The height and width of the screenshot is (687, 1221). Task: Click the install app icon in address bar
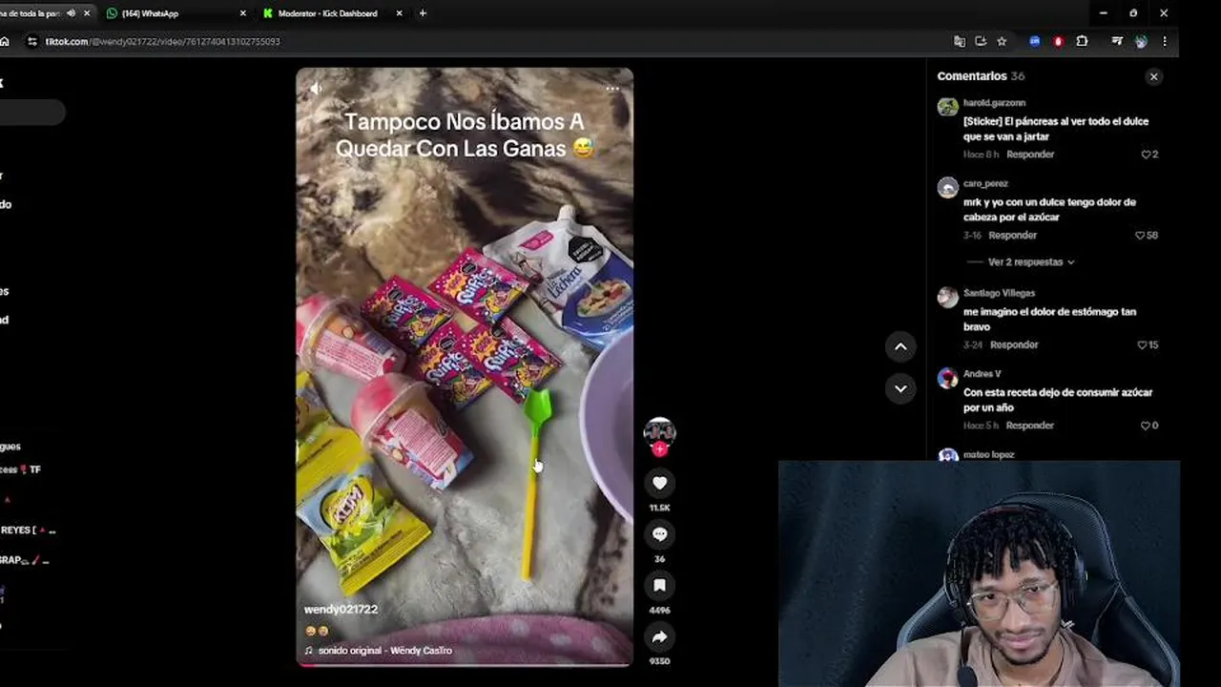[x=981, y=41]
